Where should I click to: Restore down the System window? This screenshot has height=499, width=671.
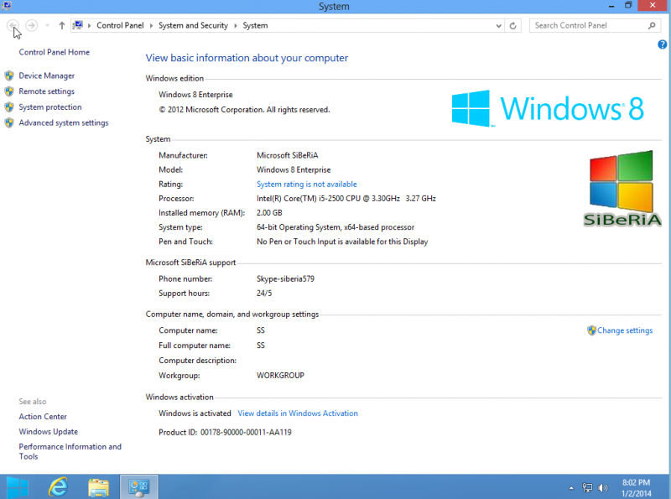[x=627, y=6]
